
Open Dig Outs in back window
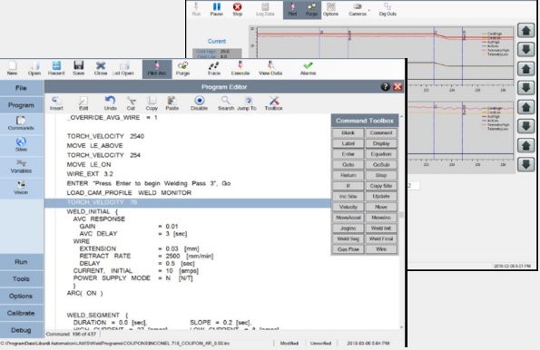(x=388, y=9)
